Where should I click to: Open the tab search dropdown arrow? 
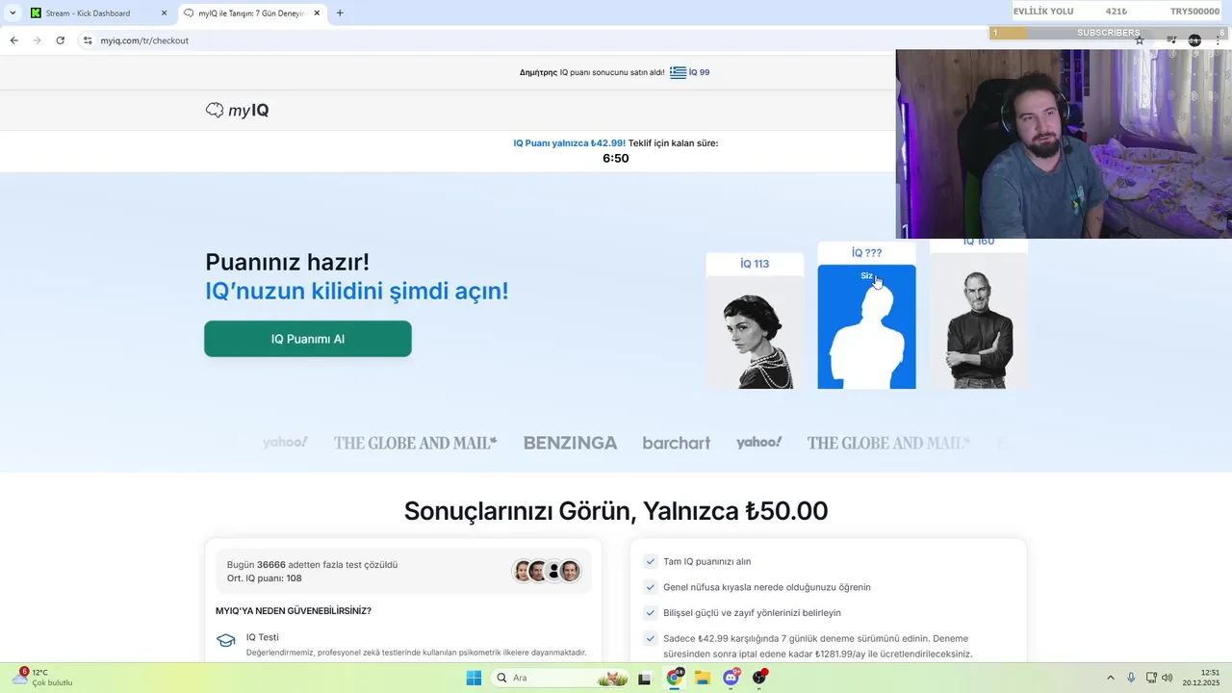(x=12, y=13)
